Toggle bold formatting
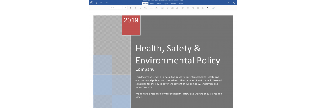326x108 pixels. click(130, 8)
